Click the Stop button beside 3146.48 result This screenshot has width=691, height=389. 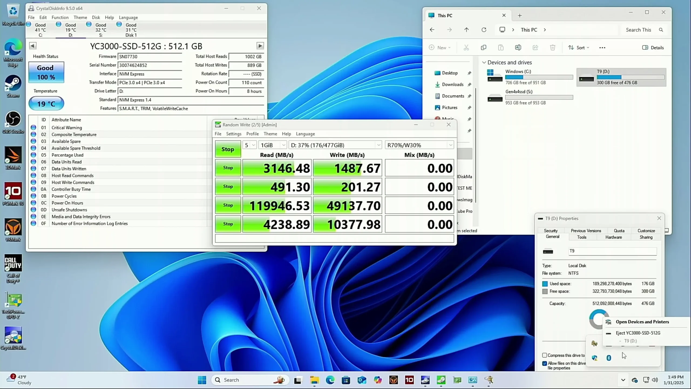pyautogui.click(x=228, y=168)
